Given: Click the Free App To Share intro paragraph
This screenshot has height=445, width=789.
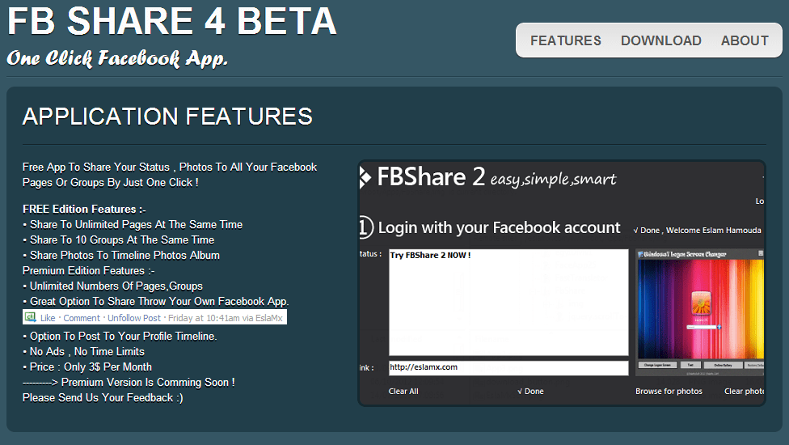Looking at the screenshot, I should (170, 175).
